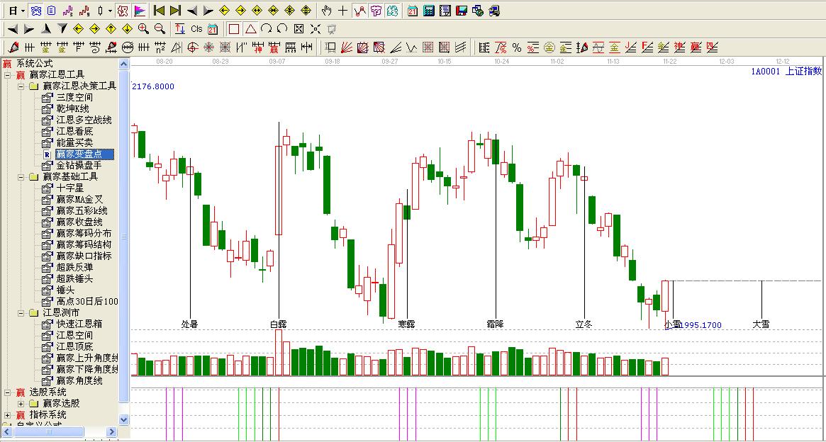Select the crosshair cursor tool
The height and width of the screenshot is (442, 826).
(343, 11)
